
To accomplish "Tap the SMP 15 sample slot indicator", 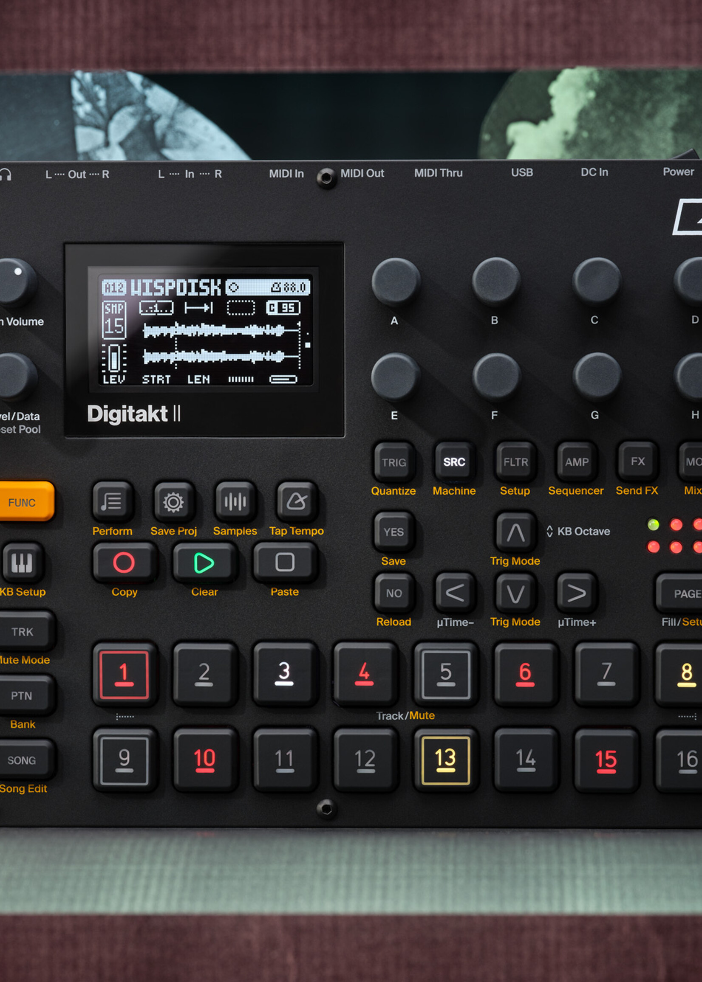I will (x=114, y=320).
